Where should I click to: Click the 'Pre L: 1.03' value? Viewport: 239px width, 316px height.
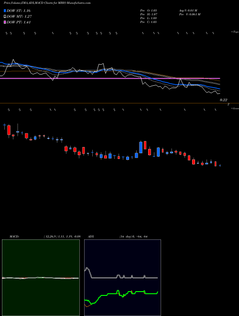(x=149, y=18)
